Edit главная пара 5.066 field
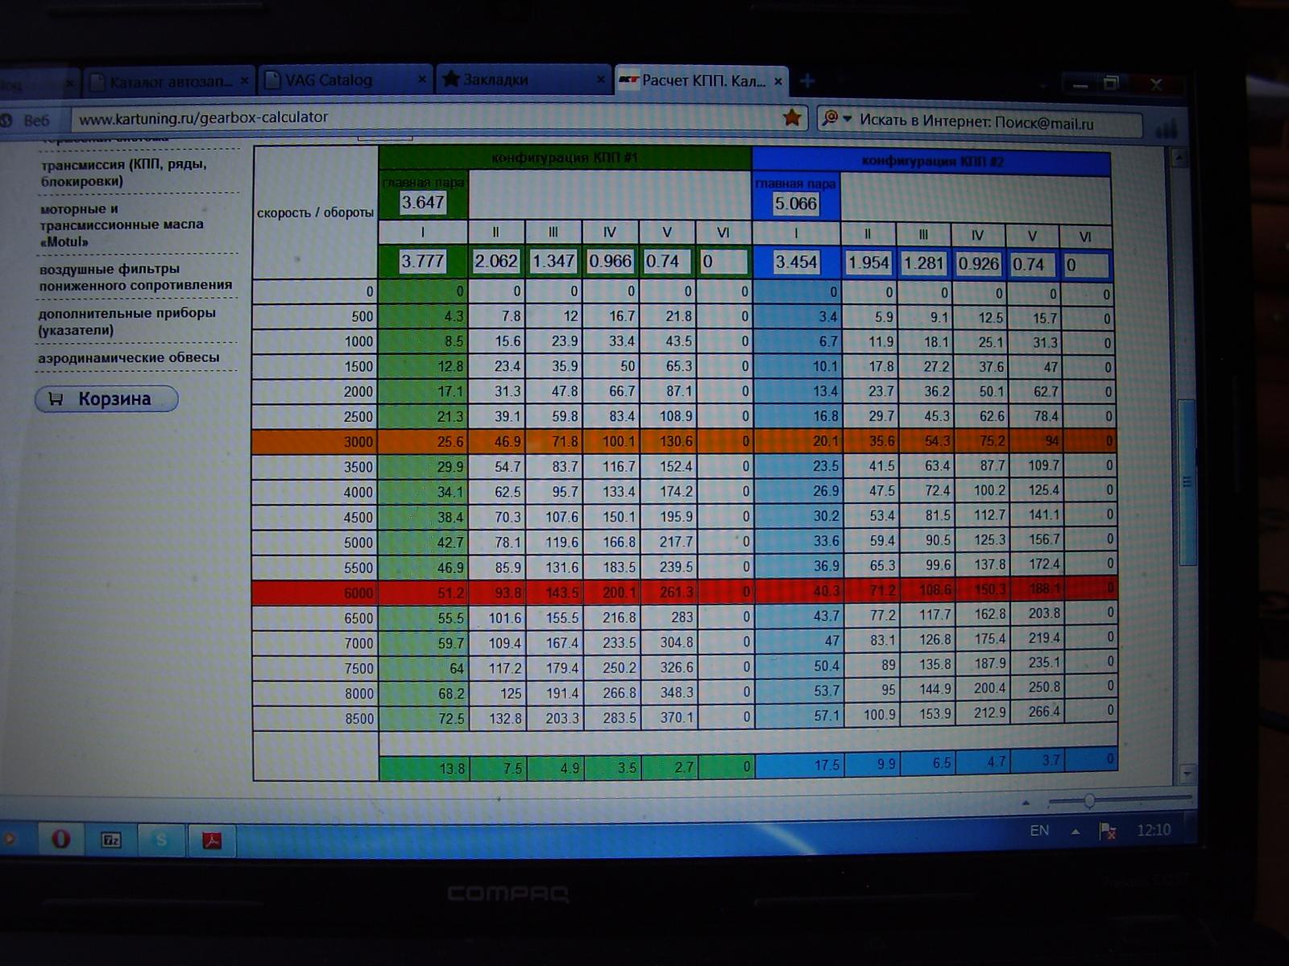Viewport: 1289px width, 966px height. [x=796, y=204]
